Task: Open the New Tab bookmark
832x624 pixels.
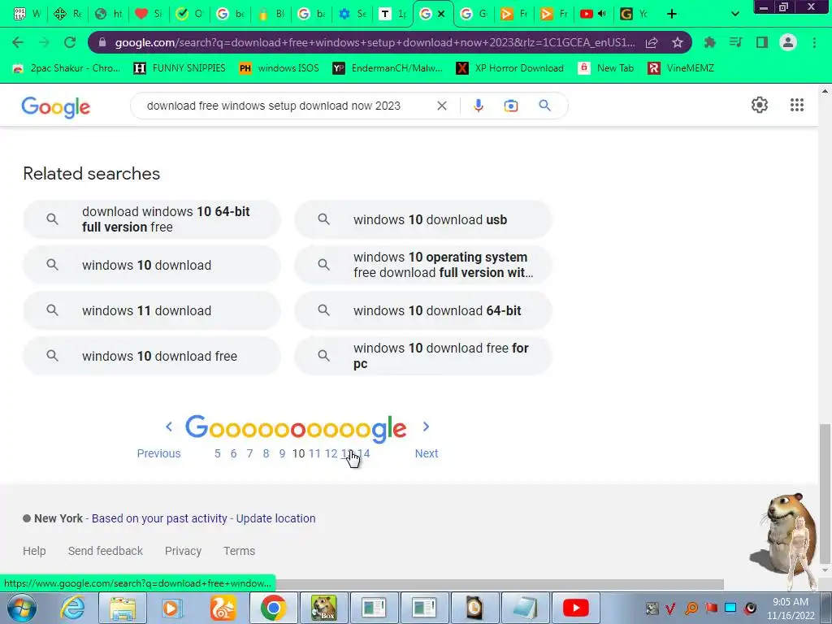Action: click(x=605, y=68)
